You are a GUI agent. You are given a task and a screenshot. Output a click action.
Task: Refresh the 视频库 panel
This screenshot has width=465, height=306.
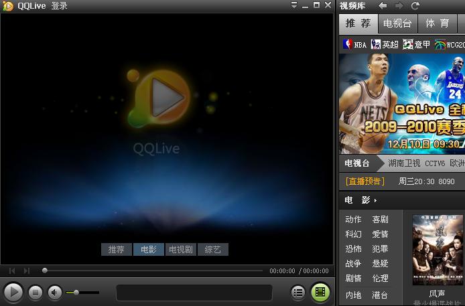point(415,5)
